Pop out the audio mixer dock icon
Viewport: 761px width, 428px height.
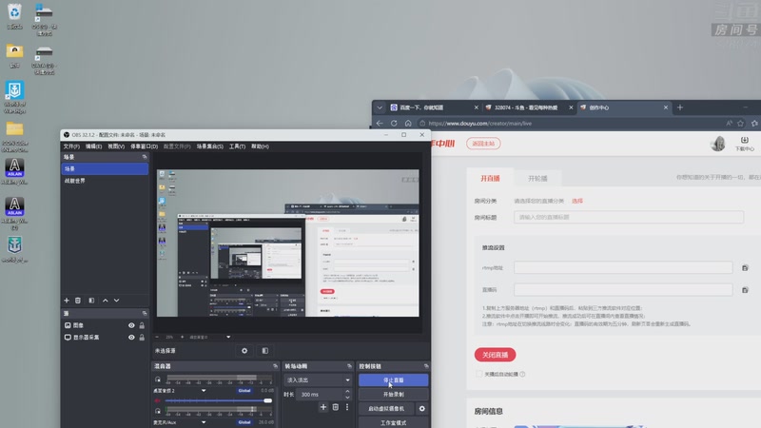[x=275, y=366]
